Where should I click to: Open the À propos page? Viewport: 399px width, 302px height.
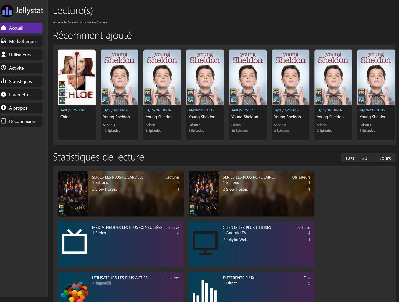pos(21,108)
